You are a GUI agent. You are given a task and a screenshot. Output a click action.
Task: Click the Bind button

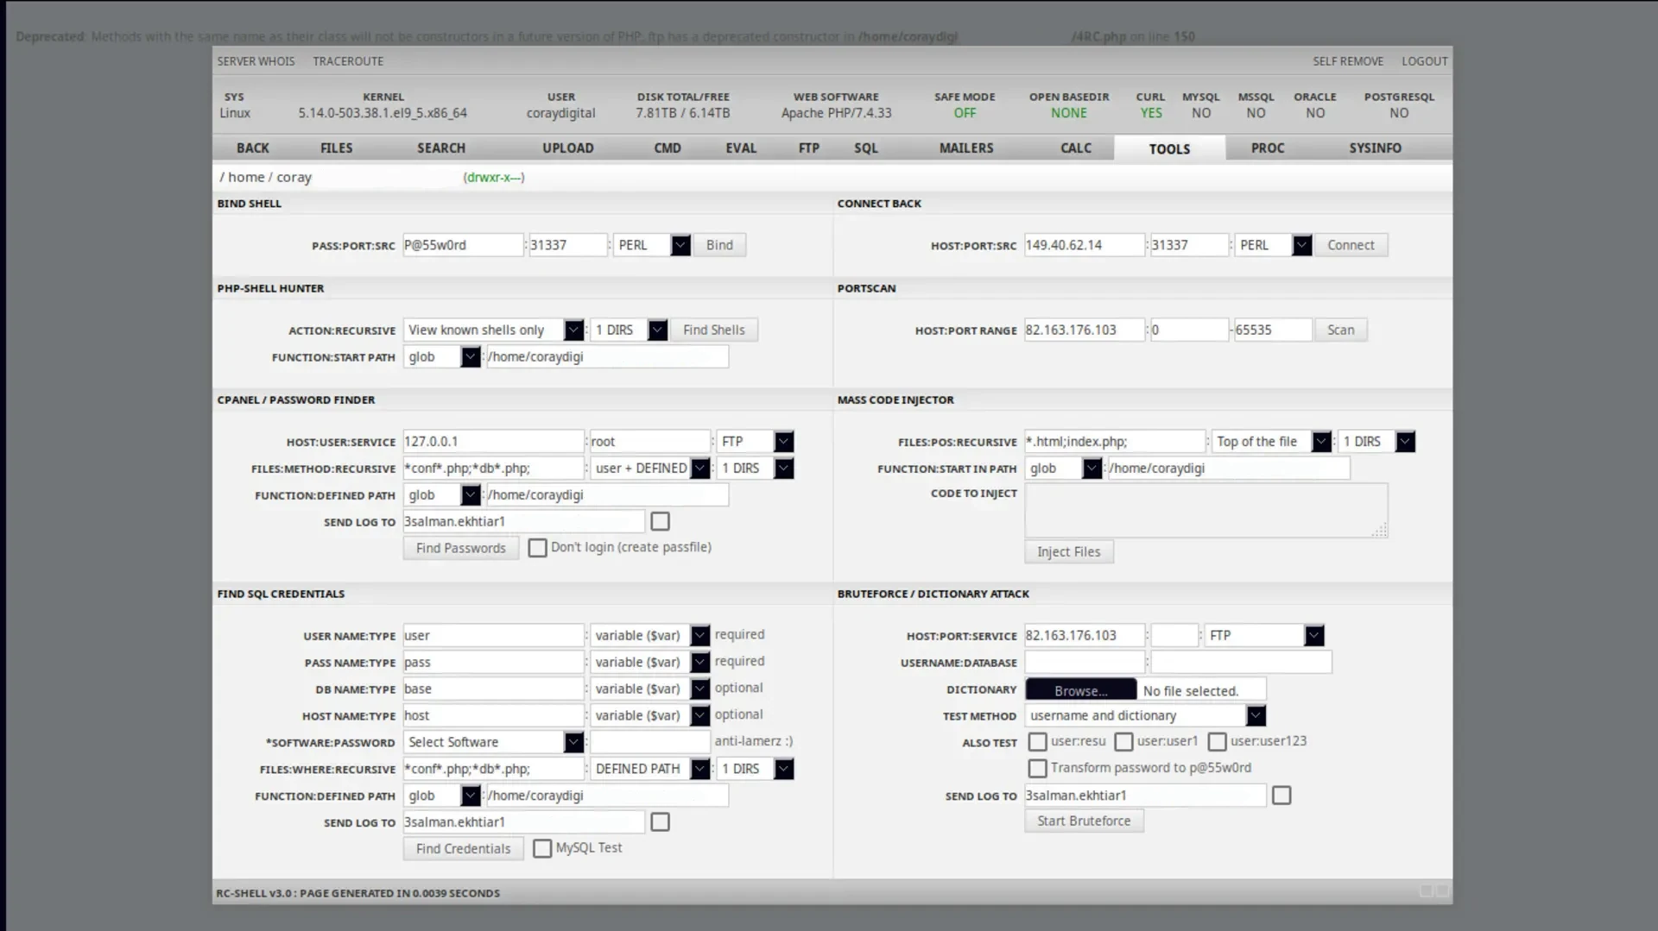coord(719,245)
